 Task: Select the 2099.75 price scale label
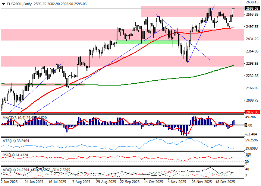pyautogui.click(x=252, y=100)
